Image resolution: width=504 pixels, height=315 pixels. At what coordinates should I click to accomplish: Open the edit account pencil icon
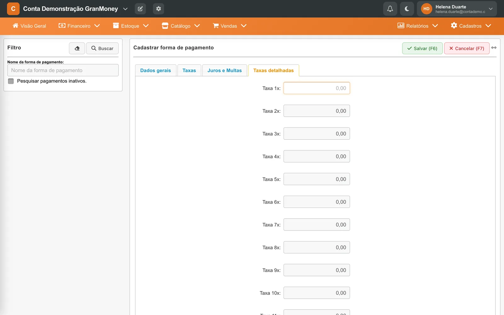point(140,9)
